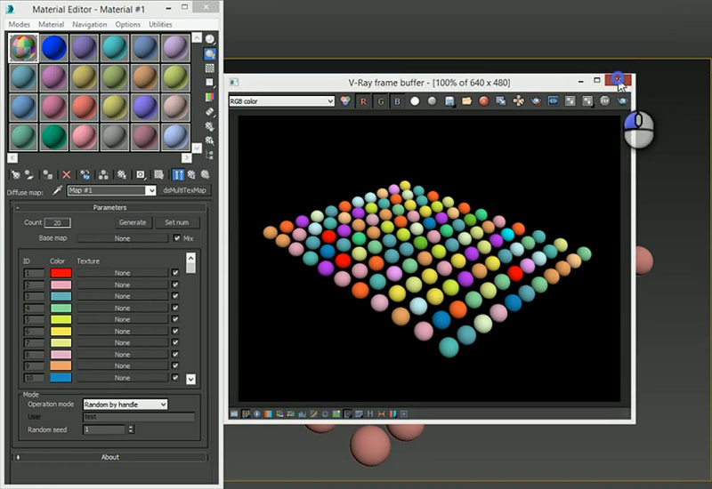Expand the About rollout
The width and height of the screenshot is (712, 489).
click(x=109, y=457)
